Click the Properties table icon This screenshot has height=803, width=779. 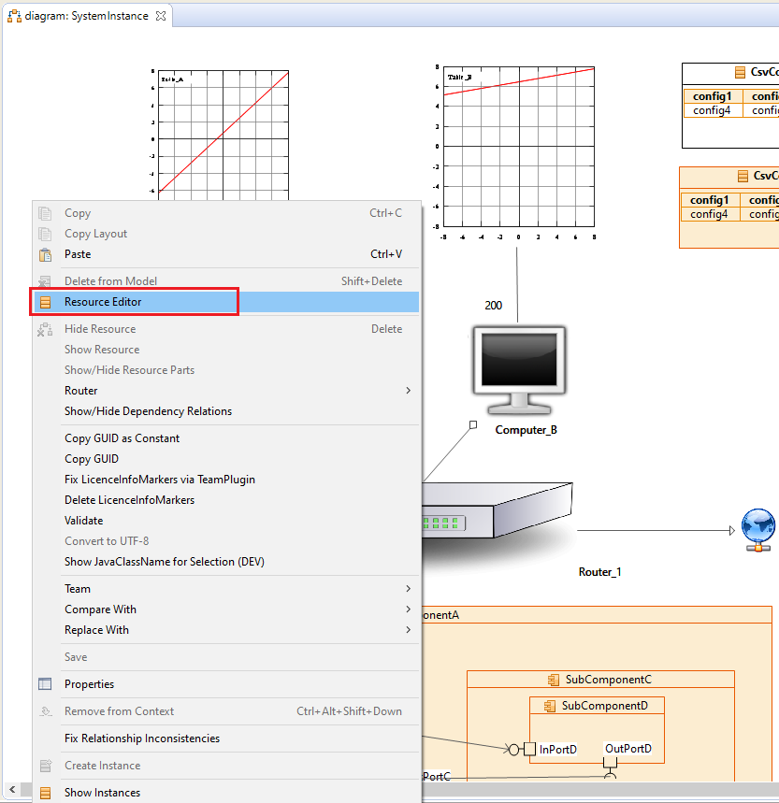(45, 683)
